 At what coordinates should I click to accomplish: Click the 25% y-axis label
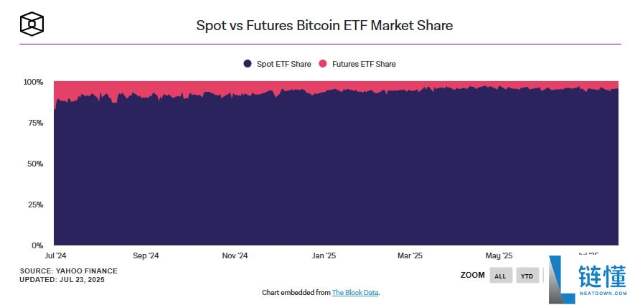point(35,205)
